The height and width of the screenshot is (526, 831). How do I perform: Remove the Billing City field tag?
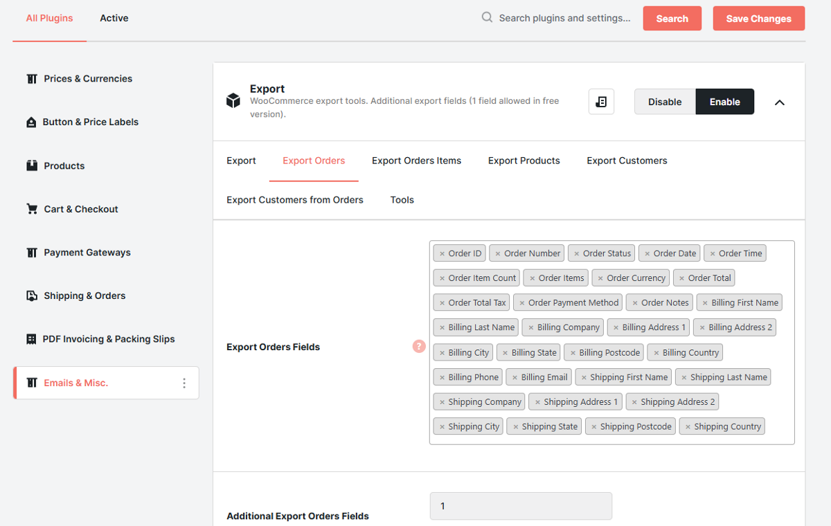pos(442,353)
